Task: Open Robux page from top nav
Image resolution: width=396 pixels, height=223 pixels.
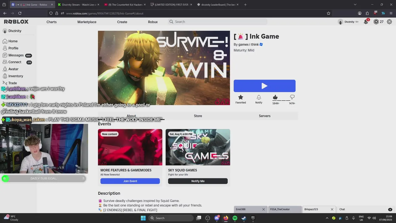Action: point(153,22)
